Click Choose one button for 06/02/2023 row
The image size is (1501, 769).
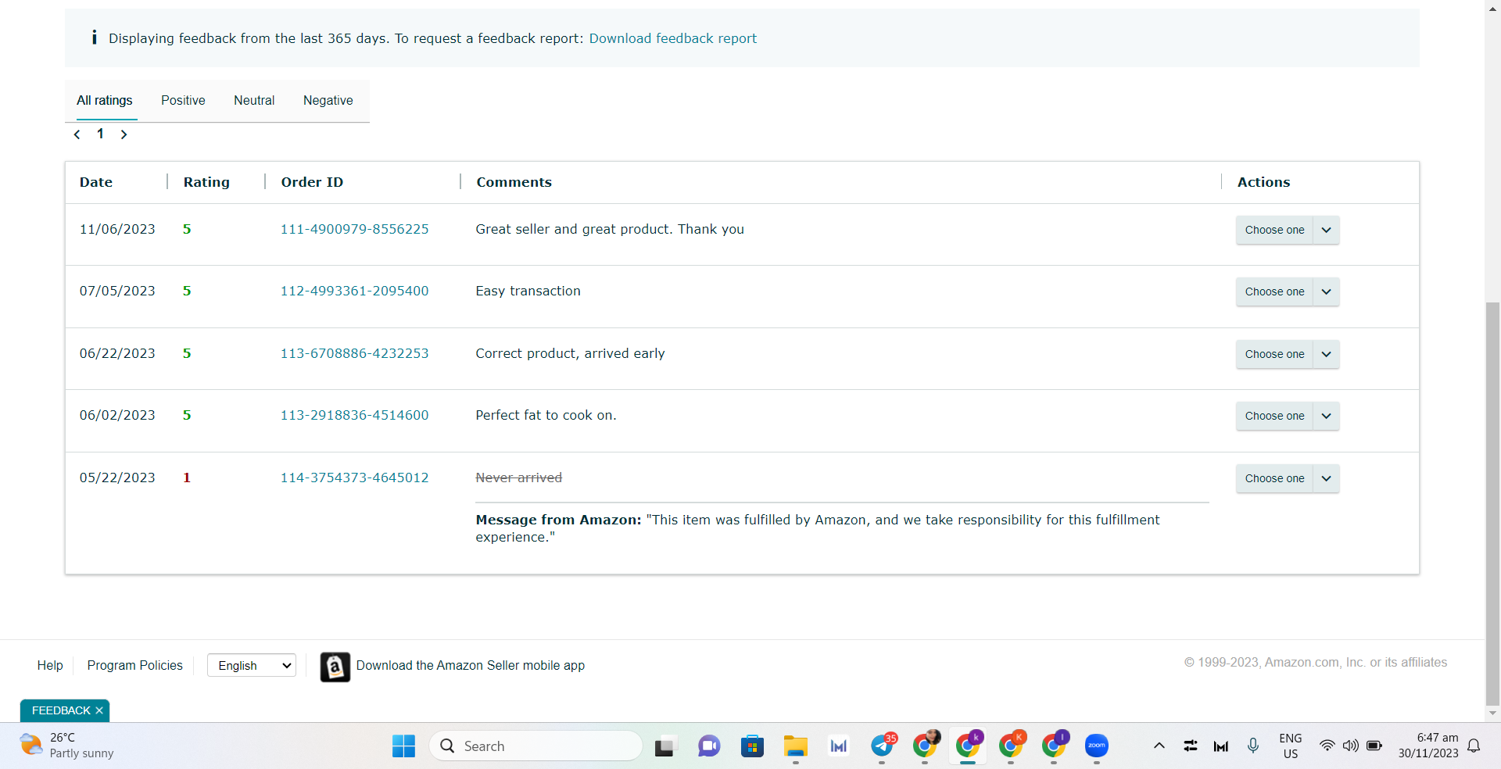1274,416
